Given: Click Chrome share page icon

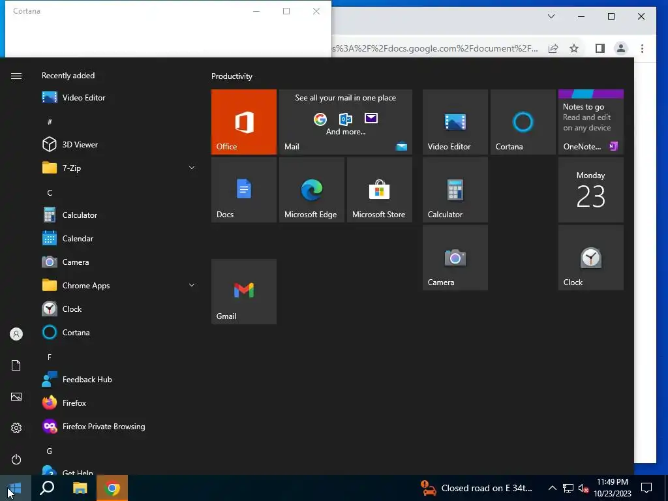Looking at the screenshot, I should click(553, 48).
